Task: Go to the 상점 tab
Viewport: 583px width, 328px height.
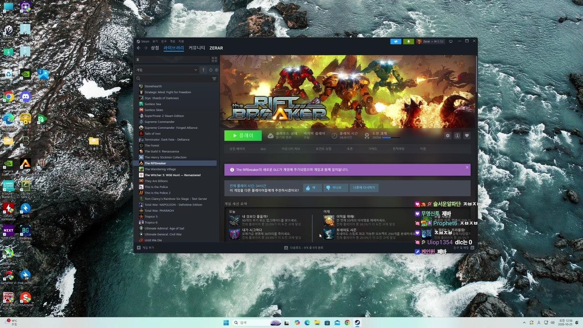Action: 155,48
